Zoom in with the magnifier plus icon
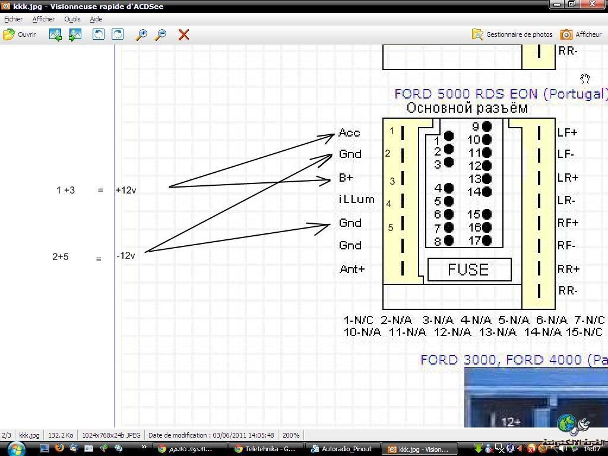Image resolution: width=608 pixels, height=456 pixels. (141, 34)
